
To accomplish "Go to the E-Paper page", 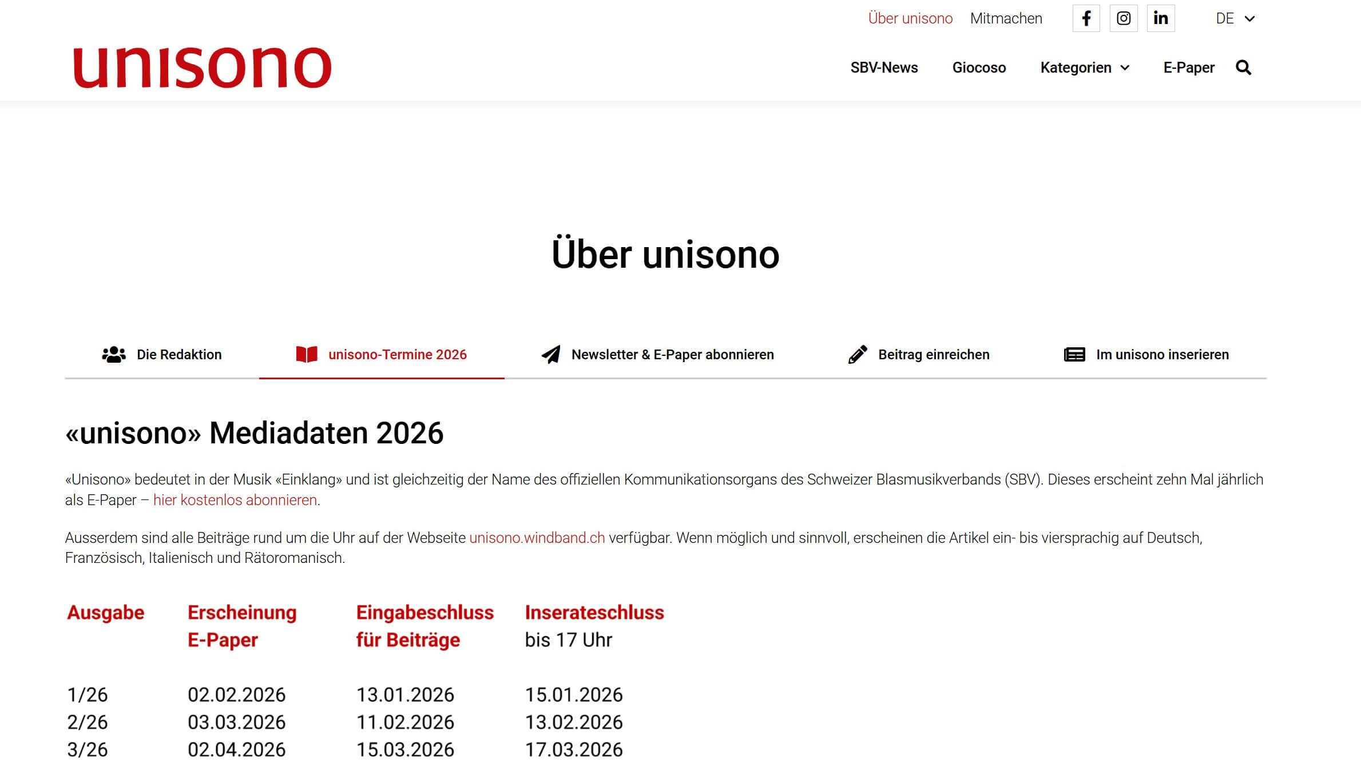I will point(1189,67).
